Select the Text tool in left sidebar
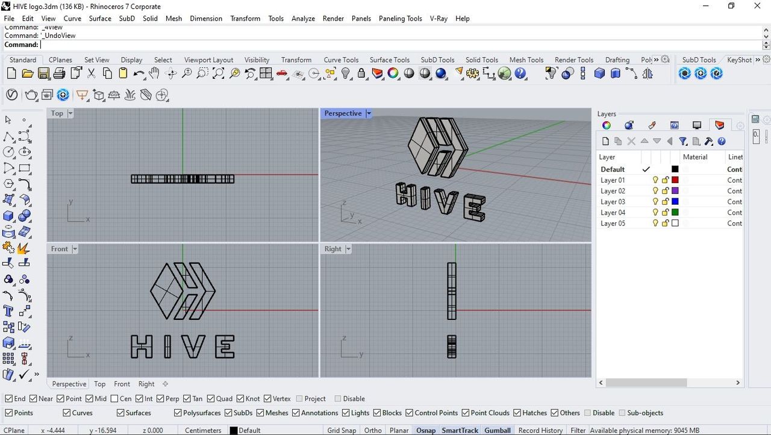The height and width of the screenshot is (435, 771). tap(8, 311)
